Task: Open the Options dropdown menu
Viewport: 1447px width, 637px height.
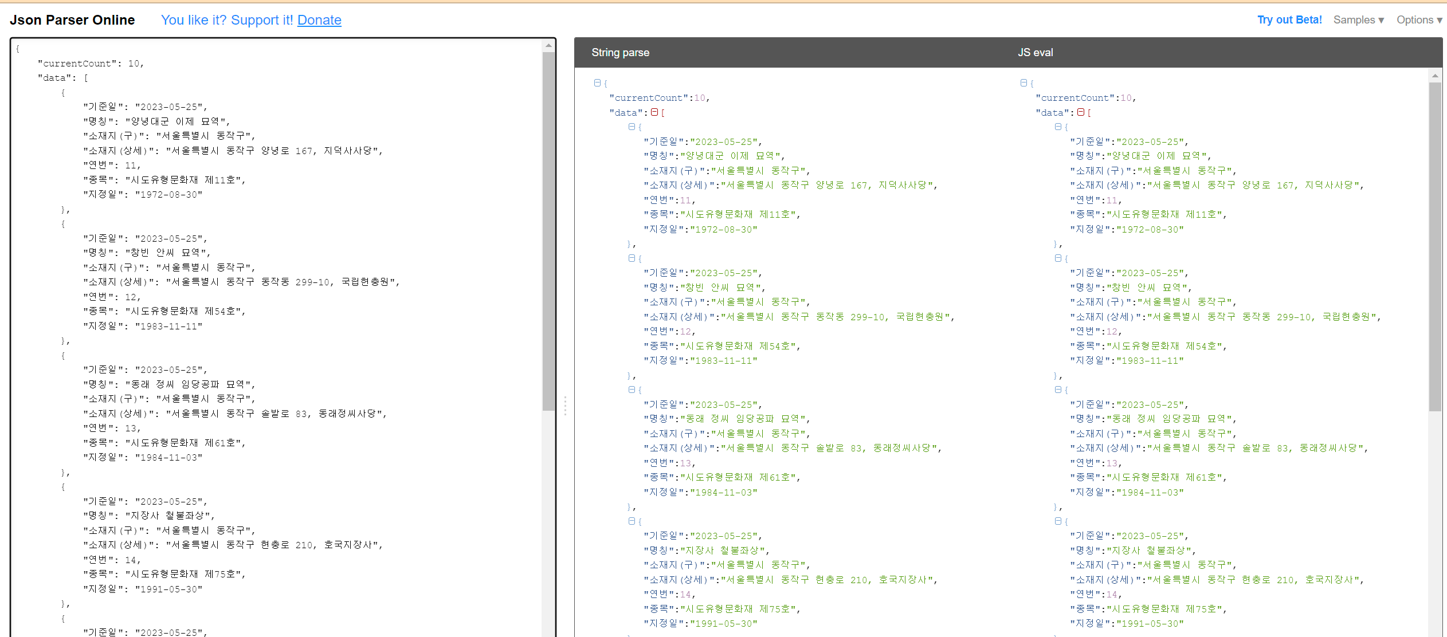Action: (x=1419, y=20)
